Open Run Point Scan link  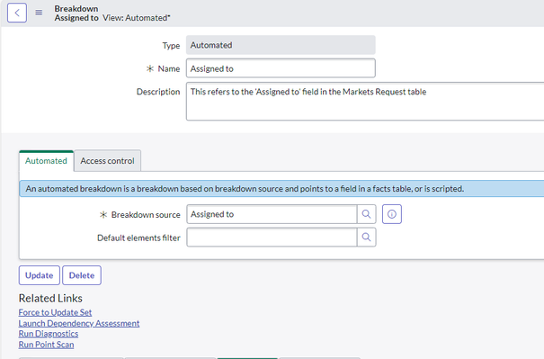point(46,345)
